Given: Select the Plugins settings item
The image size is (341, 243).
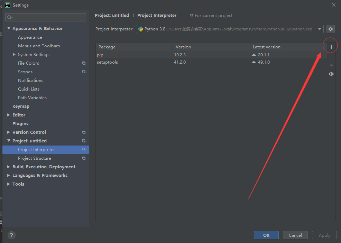Looking at the screenshot, I should 20,124.
